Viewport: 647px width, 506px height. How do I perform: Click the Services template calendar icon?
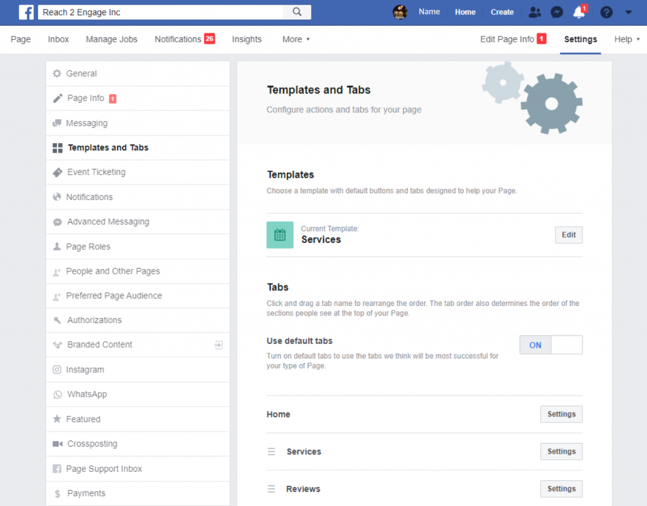pyautogui.click(x=280, y=235)
